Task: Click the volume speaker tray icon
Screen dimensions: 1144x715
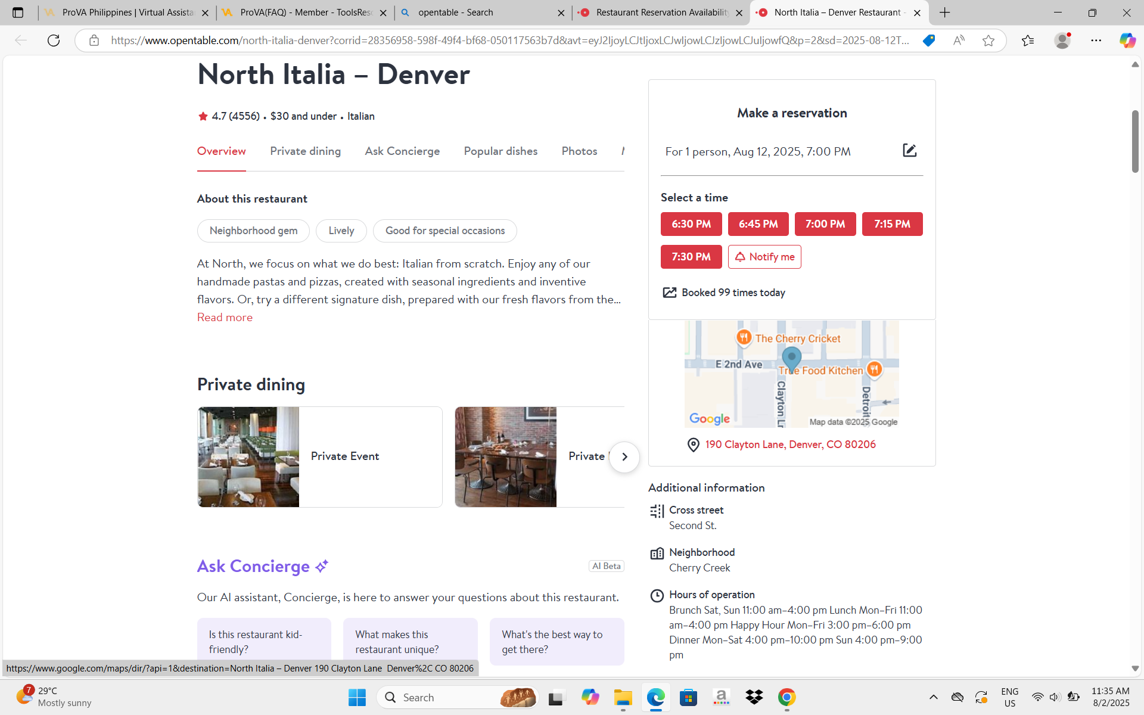Action: tap(1055, 697)
